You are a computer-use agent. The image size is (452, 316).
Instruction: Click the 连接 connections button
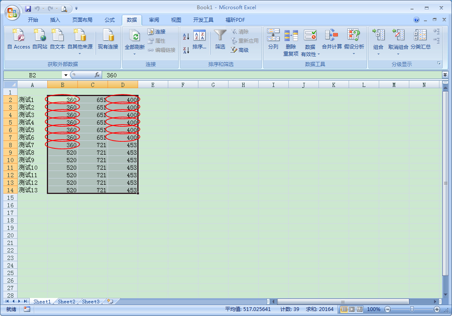157,32
